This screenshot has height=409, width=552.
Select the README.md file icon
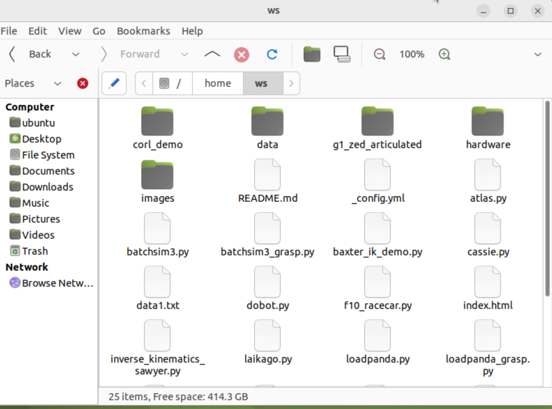(268, 175)
